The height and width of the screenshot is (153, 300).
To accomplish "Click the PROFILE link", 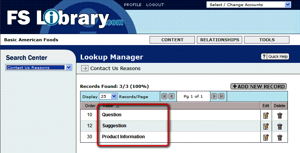I will point(133,5).
